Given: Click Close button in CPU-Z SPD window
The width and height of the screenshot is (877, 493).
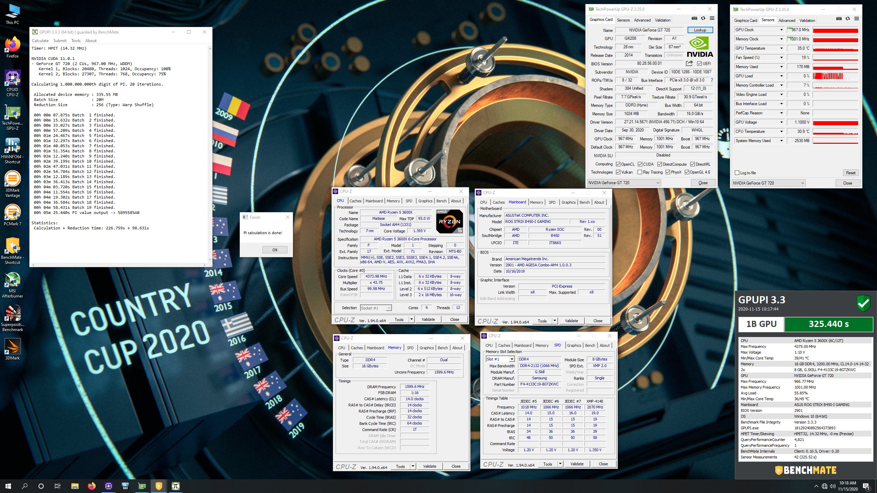Looking at the screenshot, I should 603,464.
